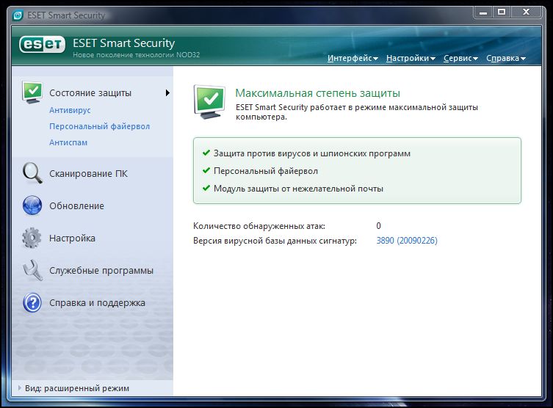Click the globe Update icon
This screenshot has width=553, height=408.
32,206
